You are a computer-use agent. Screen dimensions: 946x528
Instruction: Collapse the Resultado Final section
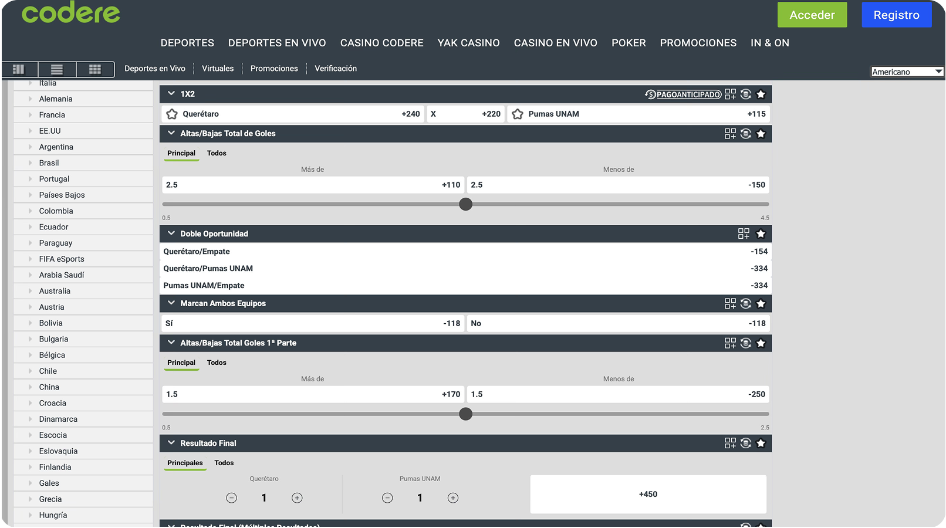tap(171, 442)
